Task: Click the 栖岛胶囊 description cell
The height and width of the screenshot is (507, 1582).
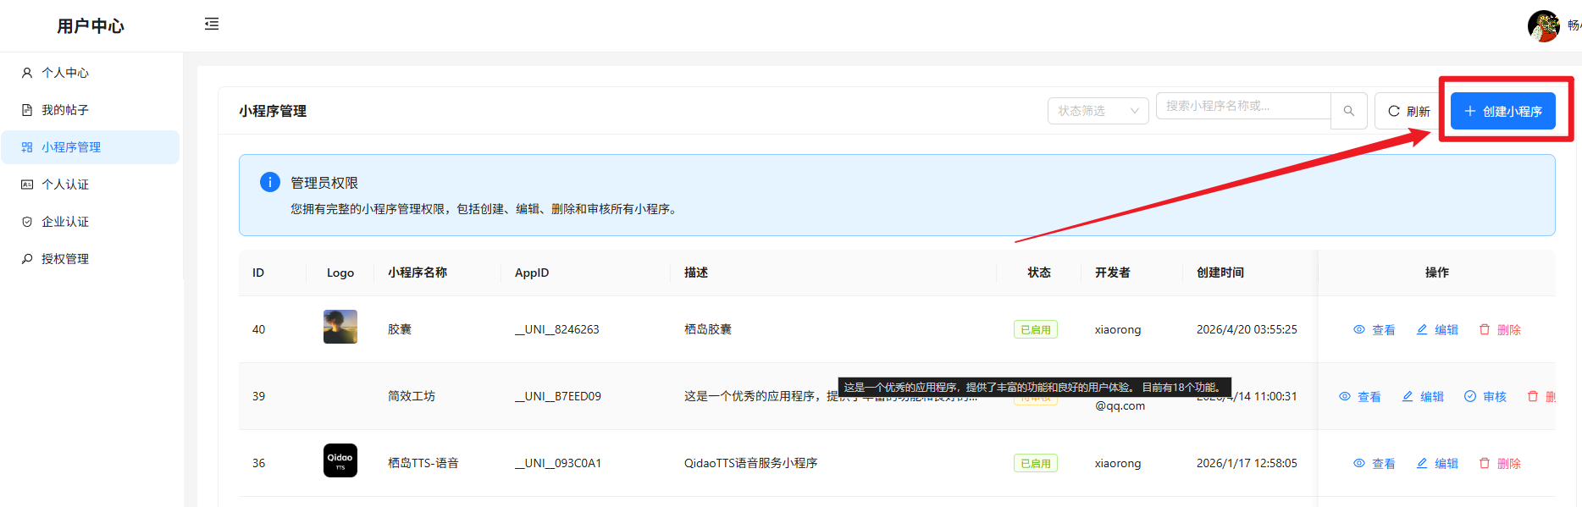Action: (708, 329)
